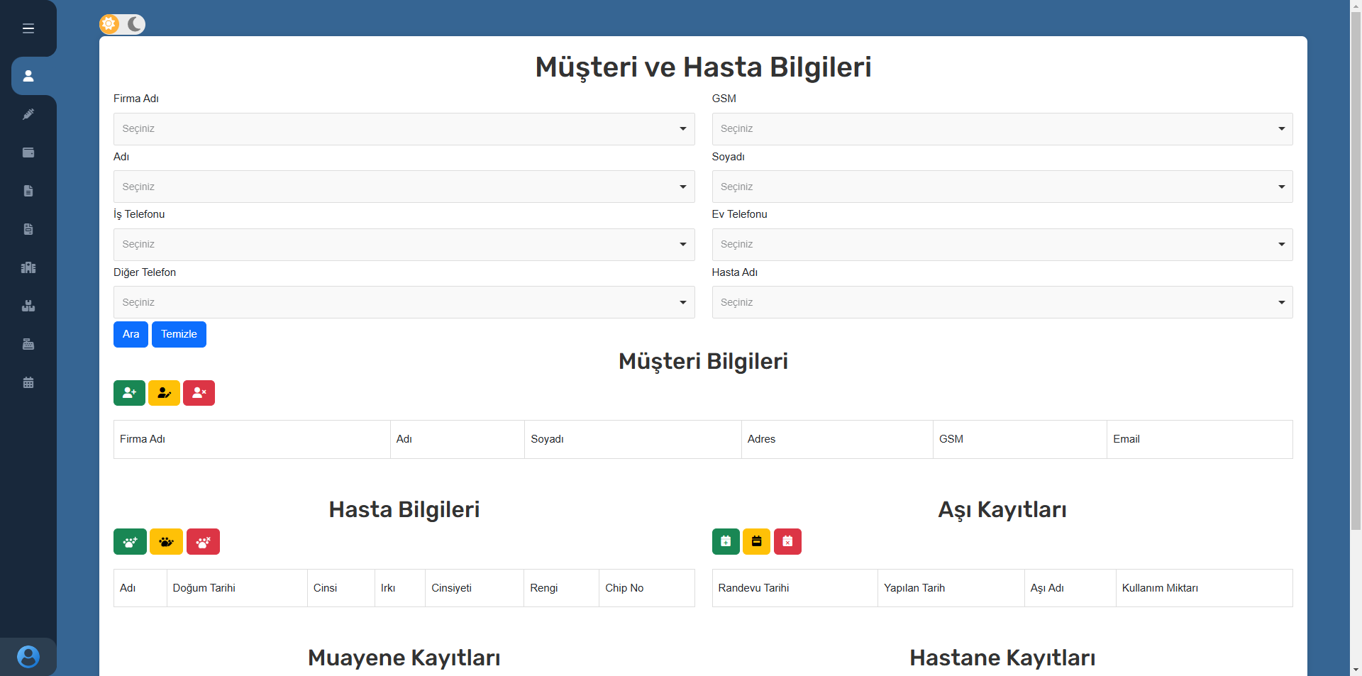The image size is (1362, 676).
Task: Click the red delete customer icon
Action: pos(199,393)
